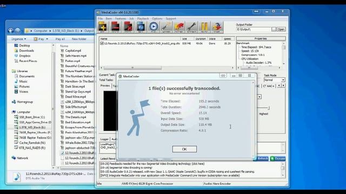Open the Support menu
The image size is (346, 194).
[171, 19]
